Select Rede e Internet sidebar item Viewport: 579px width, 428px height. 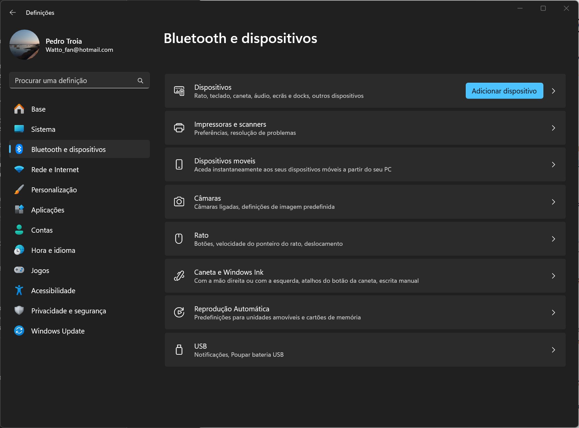55,170
